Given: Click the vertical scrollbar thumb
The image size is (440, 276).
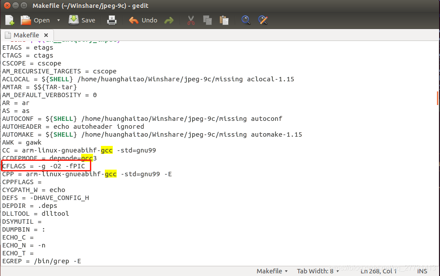Looking at the screenshot, I should coord(437,98).
